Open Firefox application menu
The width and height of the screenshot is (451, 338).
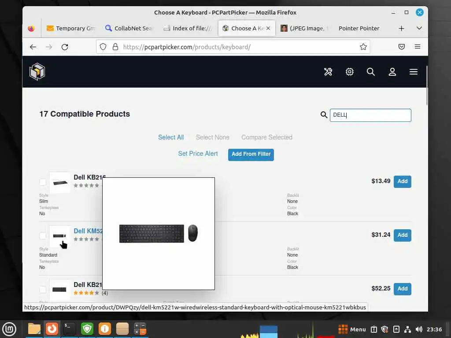(418, 47)
